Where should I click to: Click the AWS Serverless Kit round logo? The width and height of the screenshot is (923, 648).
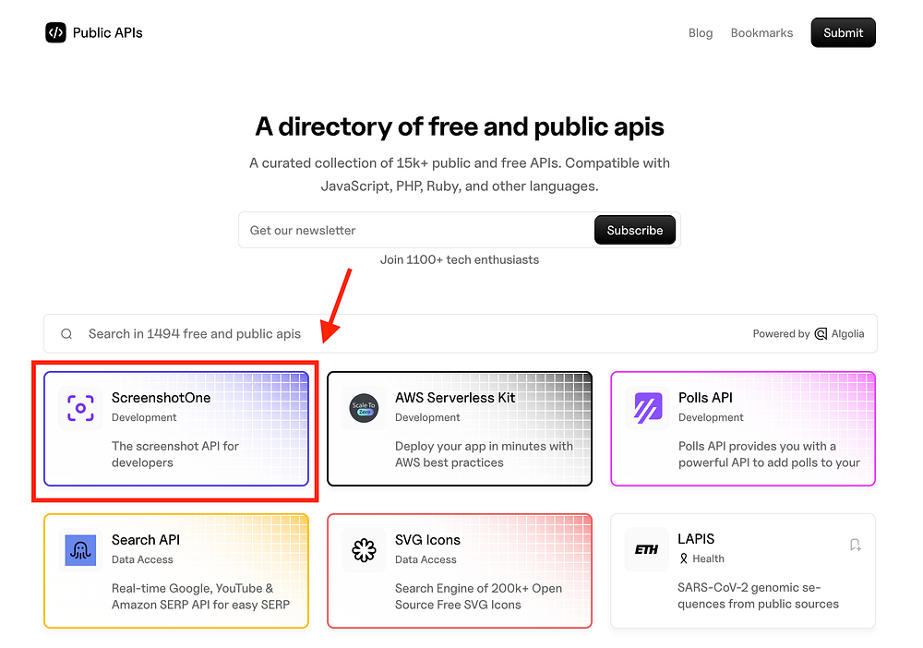click(x=364, y=408)
